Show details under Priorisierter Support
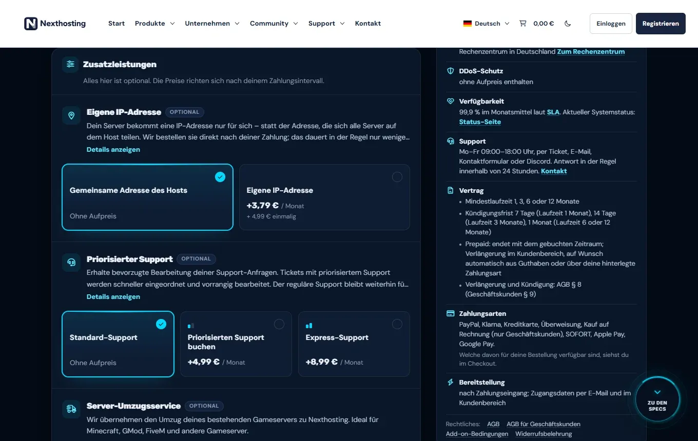 pos(113,297)
